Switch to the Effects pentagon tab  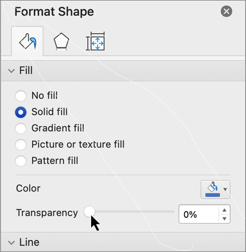tap(61, 42)
